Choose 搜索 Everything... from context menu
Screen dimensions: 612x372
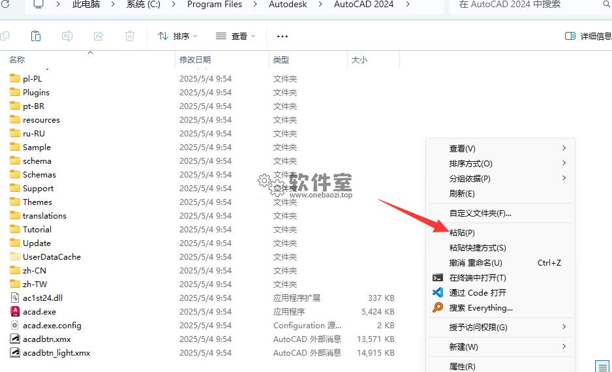pos(500,307)
